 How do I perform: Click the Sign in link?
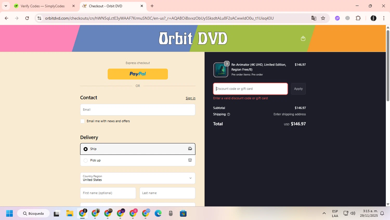(x=191, y=98)
